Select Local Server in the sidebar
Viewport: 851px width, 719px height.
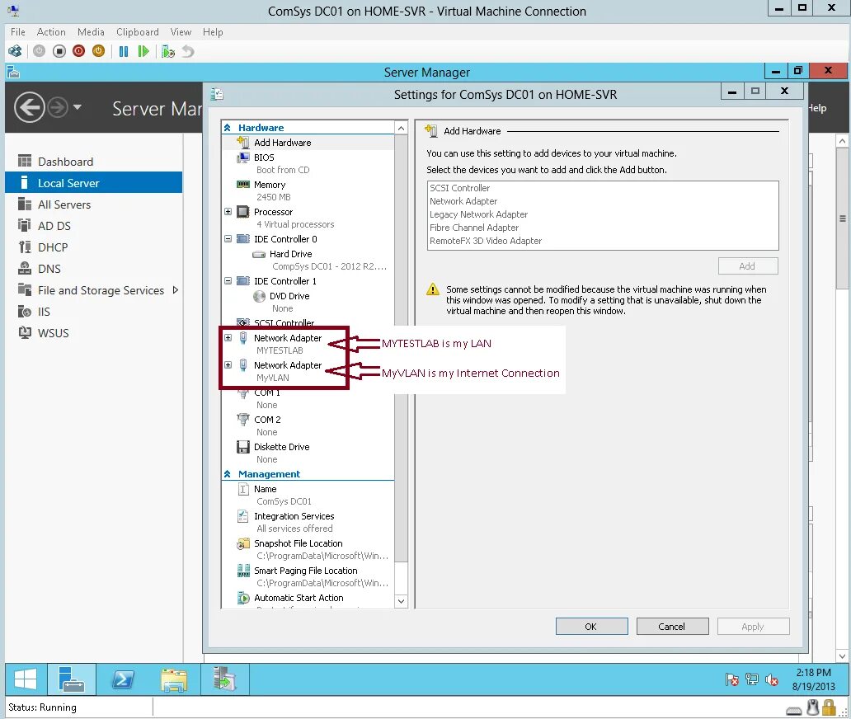point(93,183)
